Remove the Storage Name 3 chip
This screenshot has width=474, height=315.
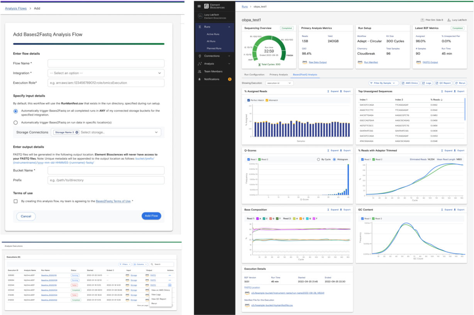(x=77, y=132)
